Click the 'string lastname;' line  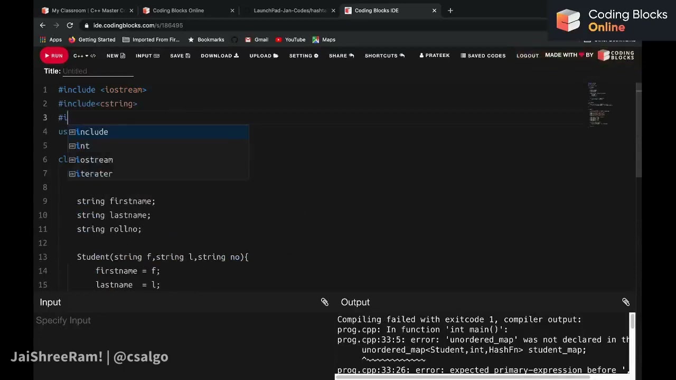point(114,215)
